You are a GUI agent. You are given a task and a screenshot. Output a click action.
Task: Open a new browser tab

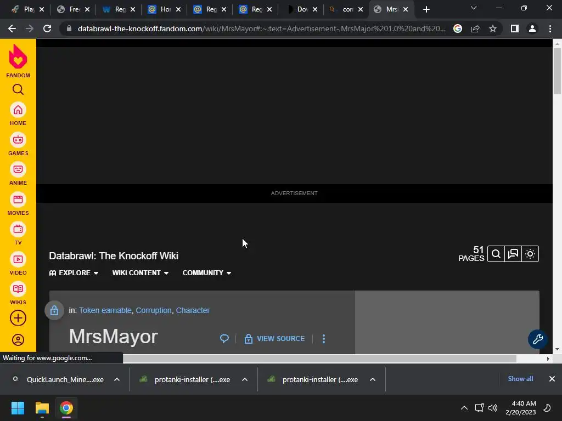[426, 9]
